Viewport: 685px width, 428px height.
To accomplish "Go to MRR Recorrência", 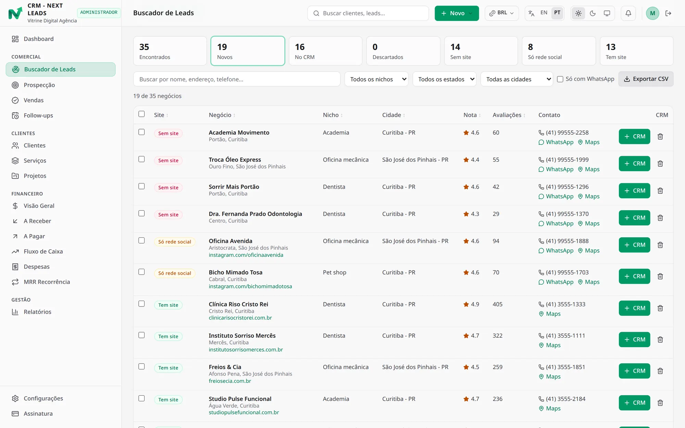I will pyautogui.click(x=61, y=282).
